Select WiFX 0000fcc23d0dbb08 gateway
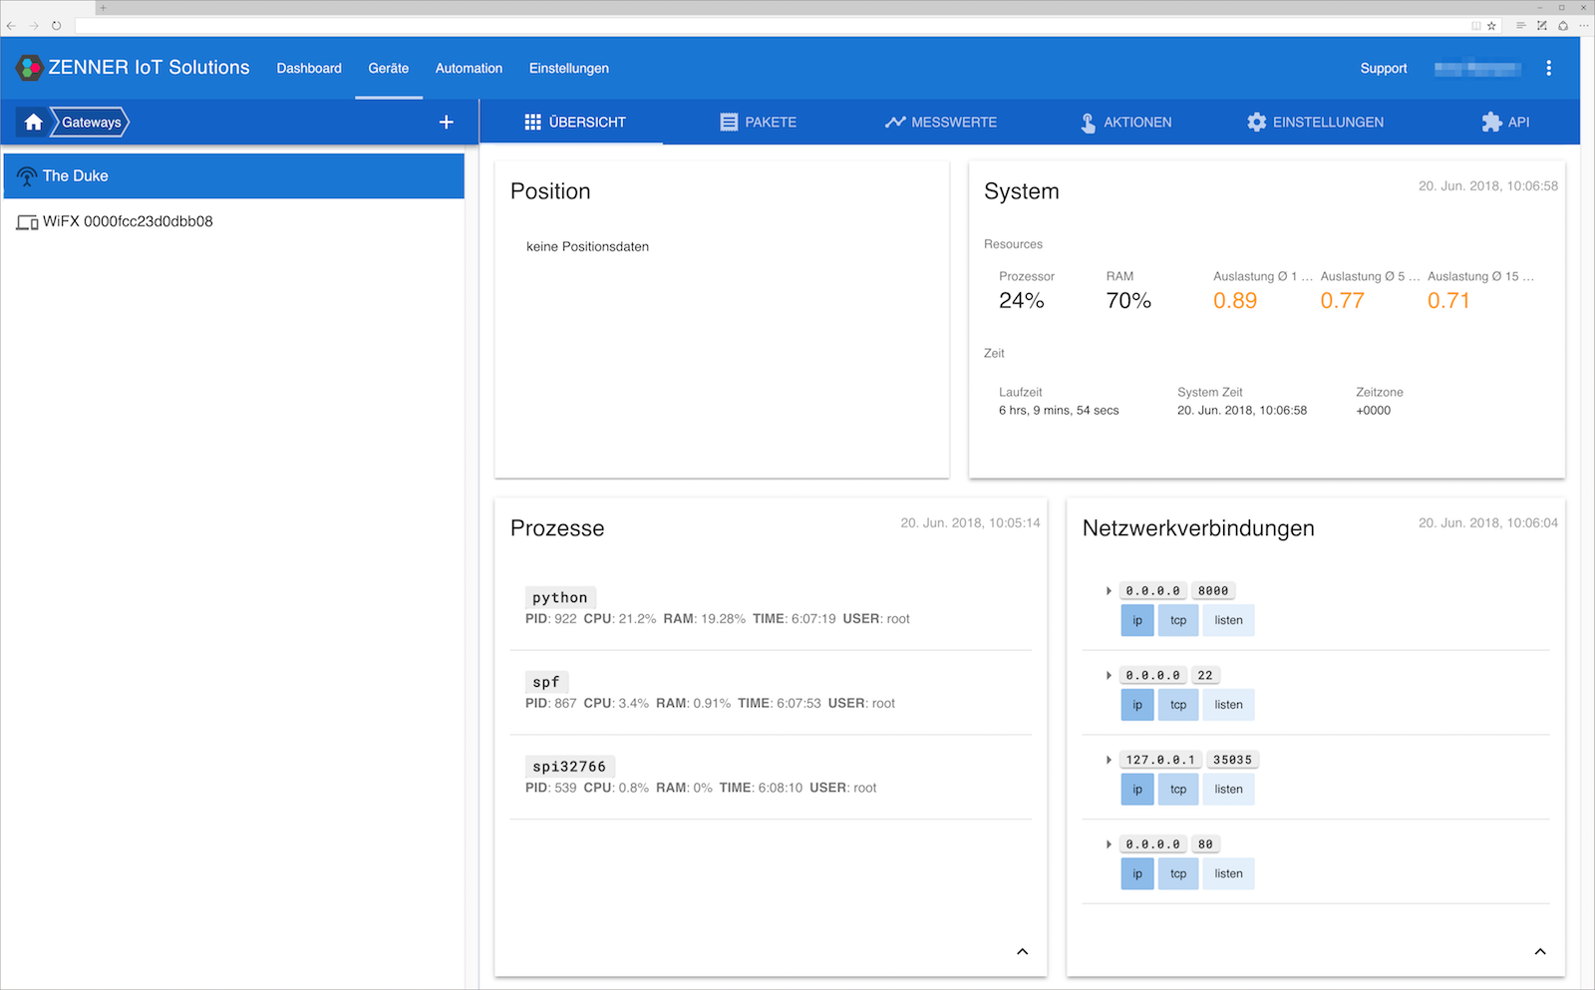 [234, 221]
